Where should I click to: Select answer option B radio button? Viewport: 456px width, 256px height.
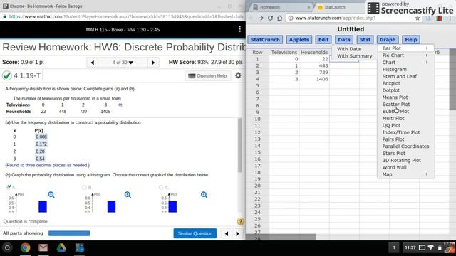84,187
